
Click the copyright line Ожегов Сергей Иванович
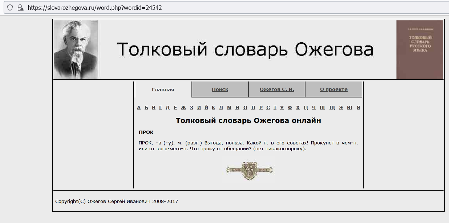117,201
